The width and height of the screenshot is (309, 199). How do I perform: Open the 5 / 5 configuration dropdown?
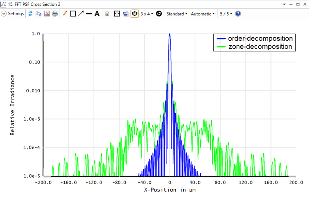(x=226, y=14)
